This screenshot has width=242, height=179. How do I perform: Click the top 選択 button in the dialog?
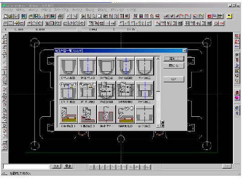174,59
